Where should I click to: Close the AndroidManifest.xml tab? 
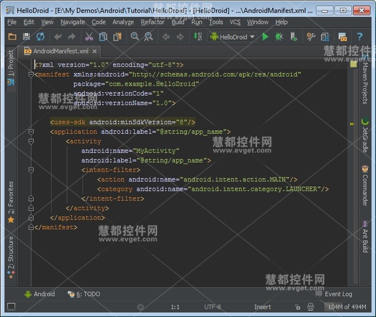pos(94,51)
